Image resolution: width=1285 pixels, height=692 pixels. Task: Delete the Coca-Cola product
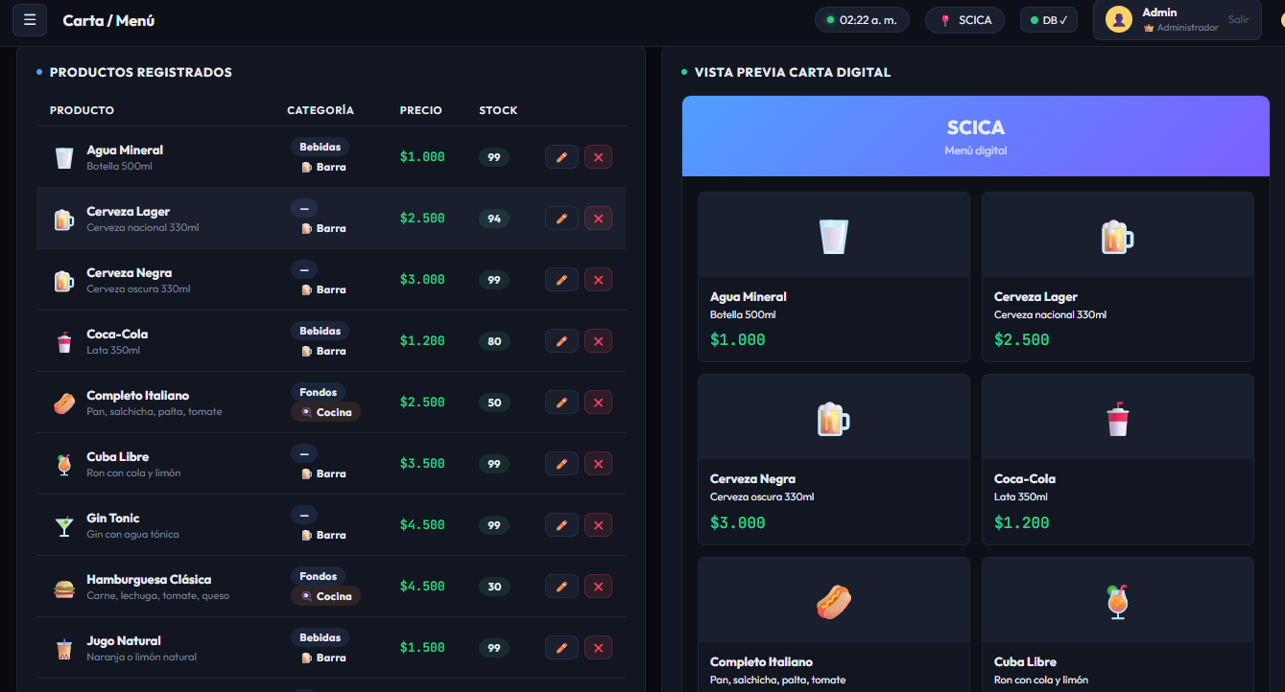click(x=598, y=341)
